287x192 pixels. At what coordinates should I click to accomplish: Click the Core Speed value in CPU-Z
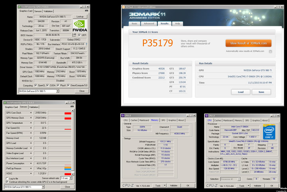point(229,162)
